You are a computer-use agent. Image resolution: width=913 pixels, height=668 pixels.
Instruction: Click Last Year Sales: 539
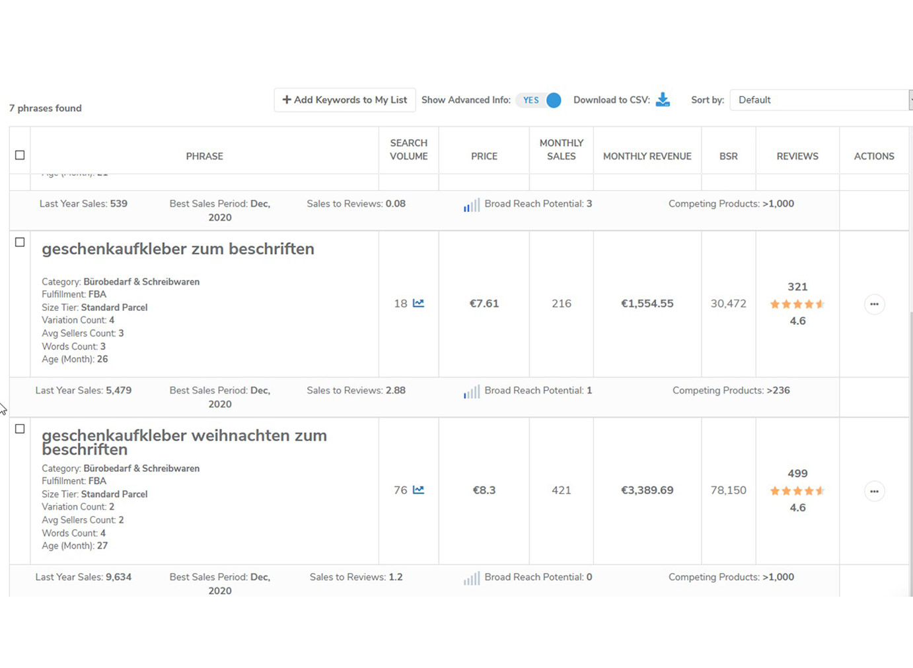pyautogui.click(x=83, y=204)
